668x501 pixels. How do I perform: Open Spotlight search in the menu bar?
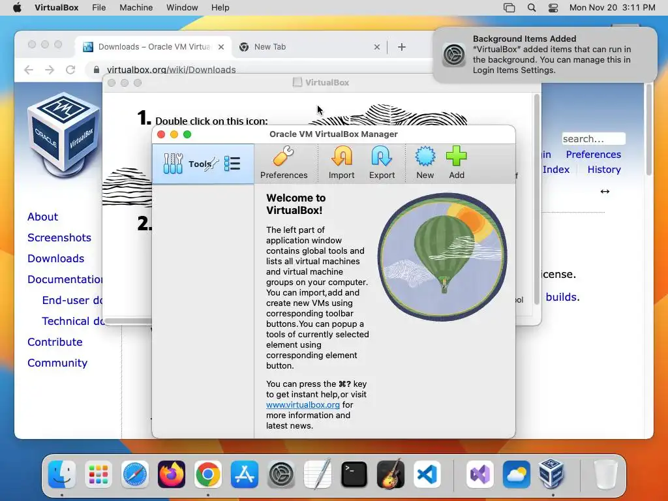(x=531, y=8)
